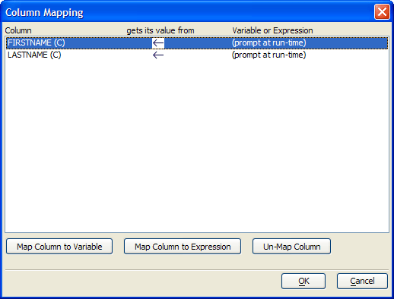Screen dimensions: 394x299
Task: Click the Column header label
Action: [x=18, y=30]
